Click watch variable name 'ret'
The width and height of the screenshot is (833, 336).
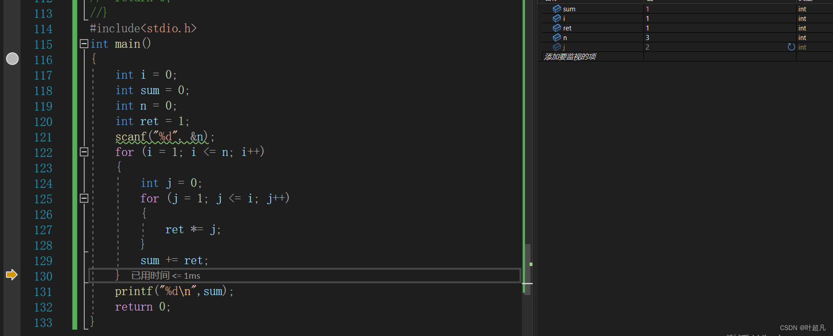[x=567, y=28]
